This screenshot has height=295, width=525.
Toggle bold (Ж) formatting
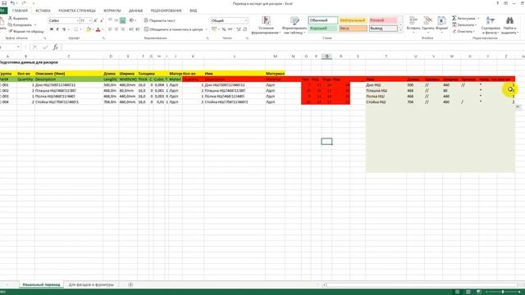pos(52,29)
